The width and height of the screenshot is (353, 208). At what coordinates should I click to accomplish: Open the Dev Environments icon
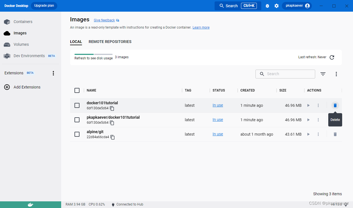click(x=7, y=56)
